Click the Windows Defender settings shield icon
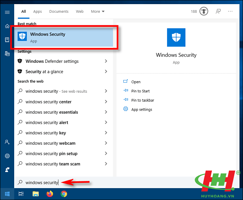 point(20,61)
